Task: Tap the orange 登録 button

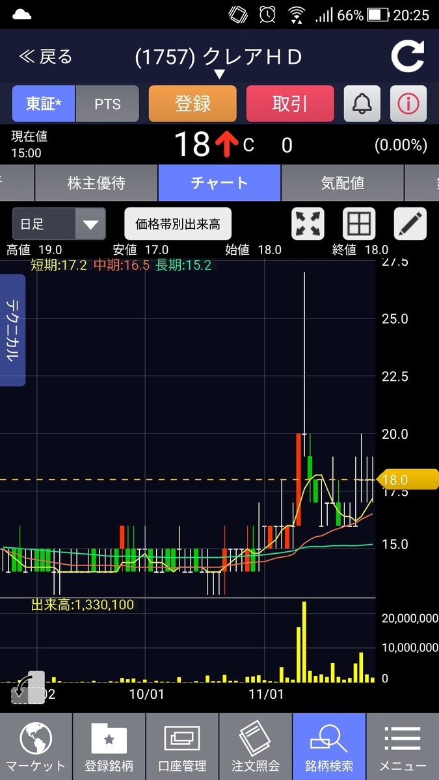Action: [x=193, y=103]
